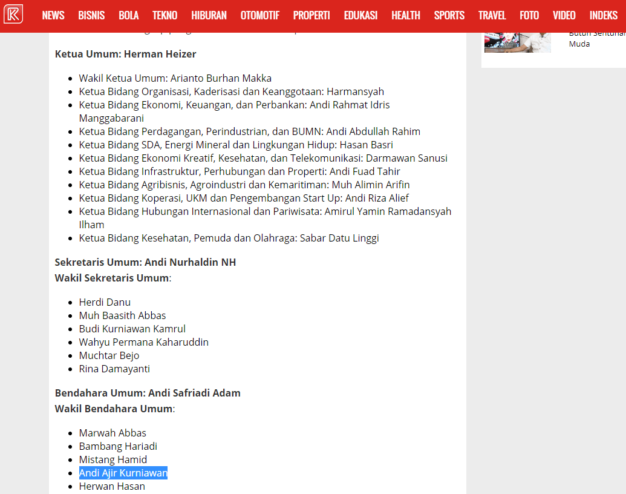The height and width of the screenshot is (494, 626).
Task: Open the NEWS menu item
Action: 53,15
